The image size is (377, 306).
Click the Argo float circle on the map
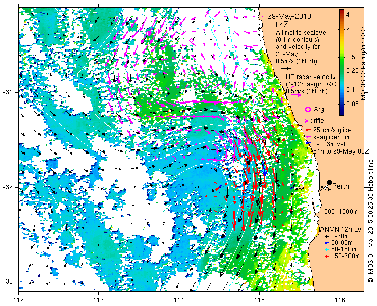point(192,40)
